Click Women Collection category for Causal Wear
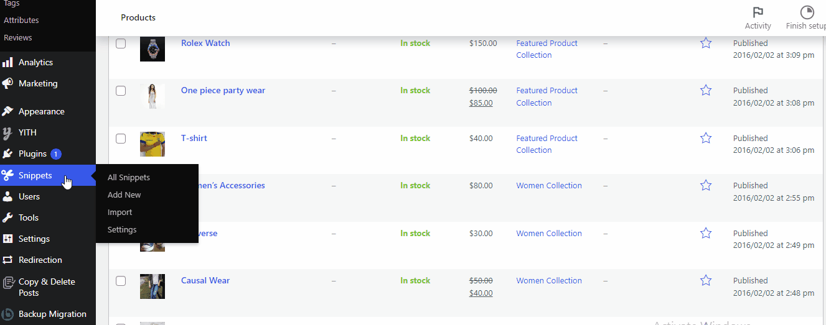Viewport: 826px width, 325px height. 548,280
